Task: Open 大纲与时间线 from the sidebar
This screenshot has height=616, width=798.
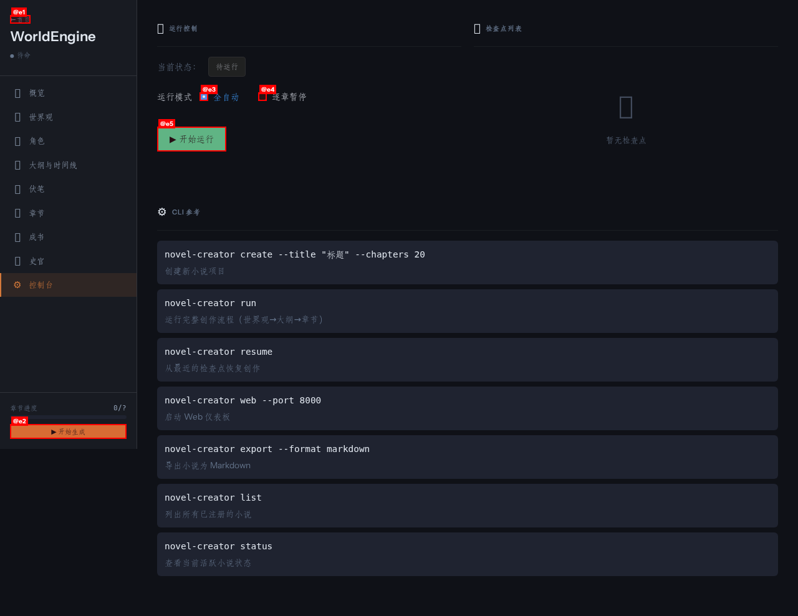Action: point(69,165)
